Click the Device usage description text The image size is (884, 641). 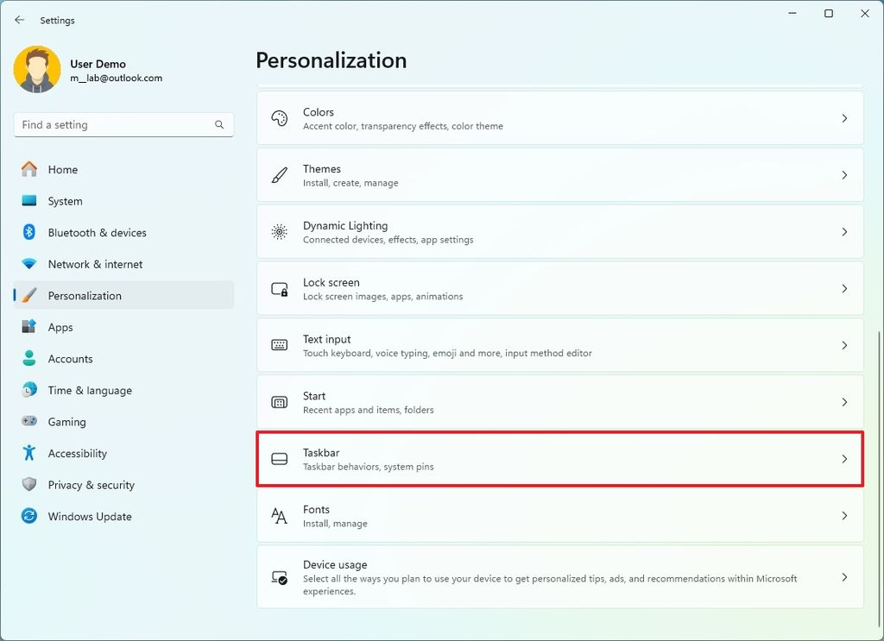[x=550, y=585]
